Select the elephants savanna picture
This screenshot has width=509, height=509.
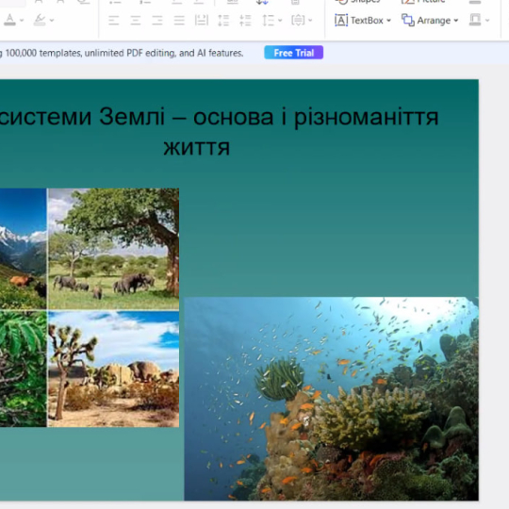click(x=114, y=249)
